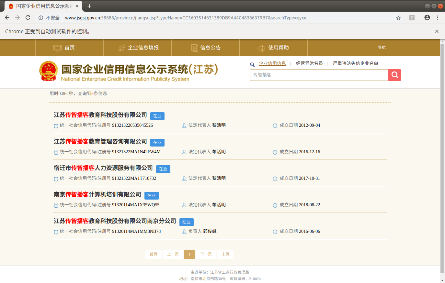The height and width of the screenshot is (283, 445).
Task: Click the date 成立日期 2017-10-31
Action: point(300,178)
